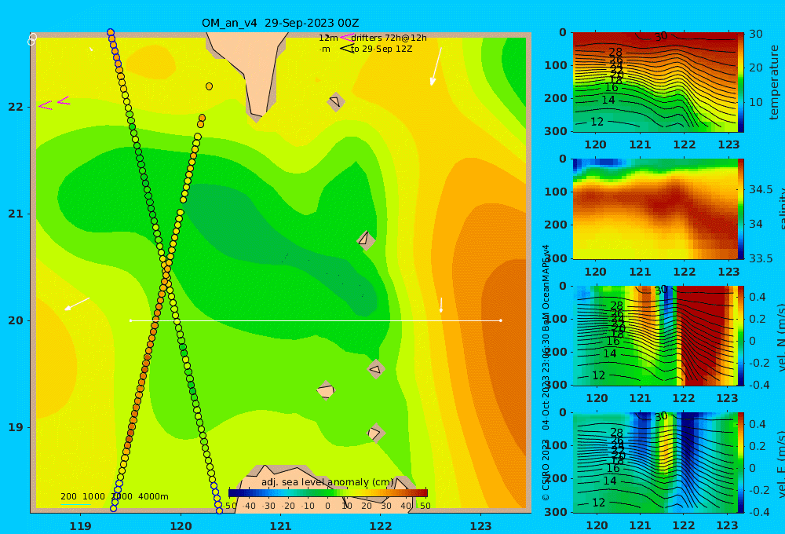Click the 'vel. N (m/s)' axis label
The height and width of the screenshot is (534, 785).
tap(780, 337)
